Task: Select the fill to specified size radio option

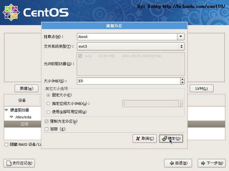Action: click(x=48, y=104)
